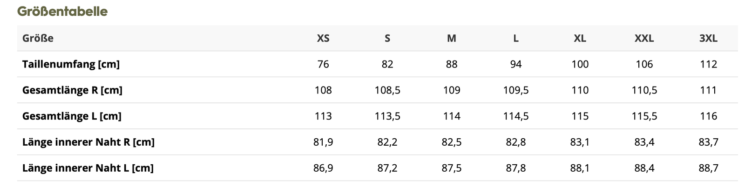Viewport: 745px width, 195px height.
Task: Click the Taillenumfang [cm] row label
Action: click(x=71, y=64)
